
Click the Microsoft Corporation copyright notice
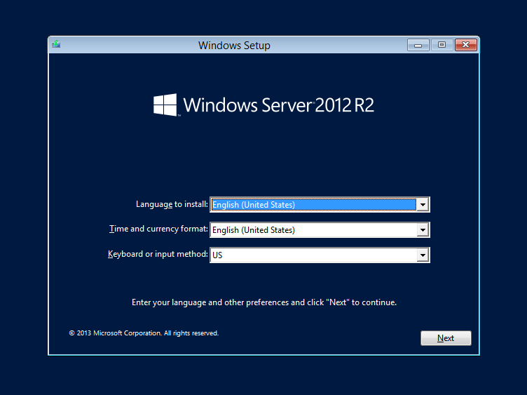pyautogui.click(x=144, y=333)
